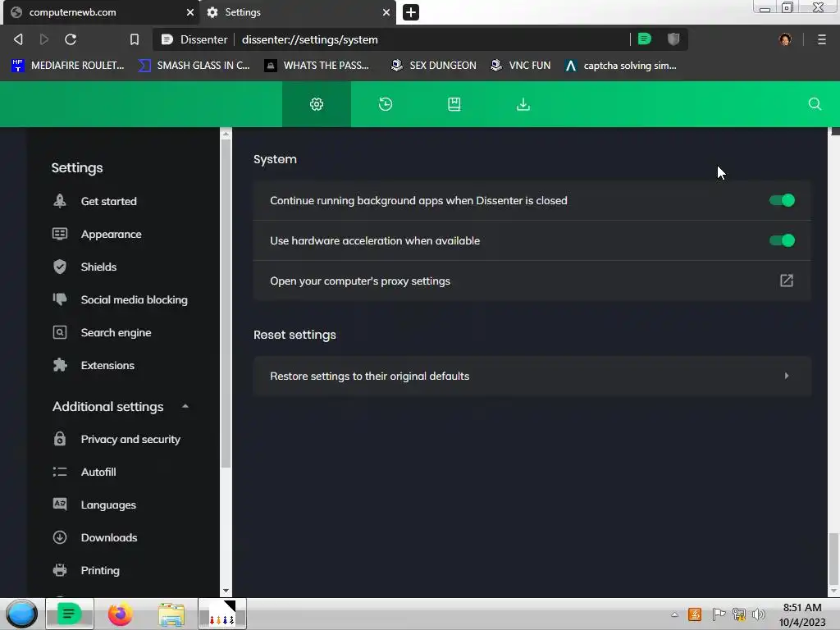Open VNC FUN bookmark
The image size is (840, 630).
pos(520,66)
